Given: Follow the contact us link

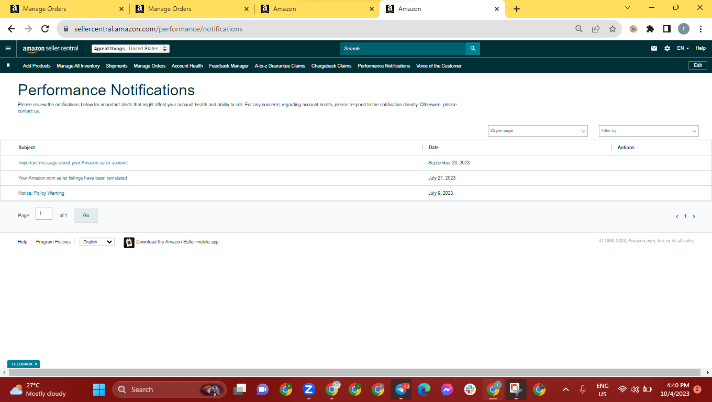Looking at the screenshot, I should 28,111.
